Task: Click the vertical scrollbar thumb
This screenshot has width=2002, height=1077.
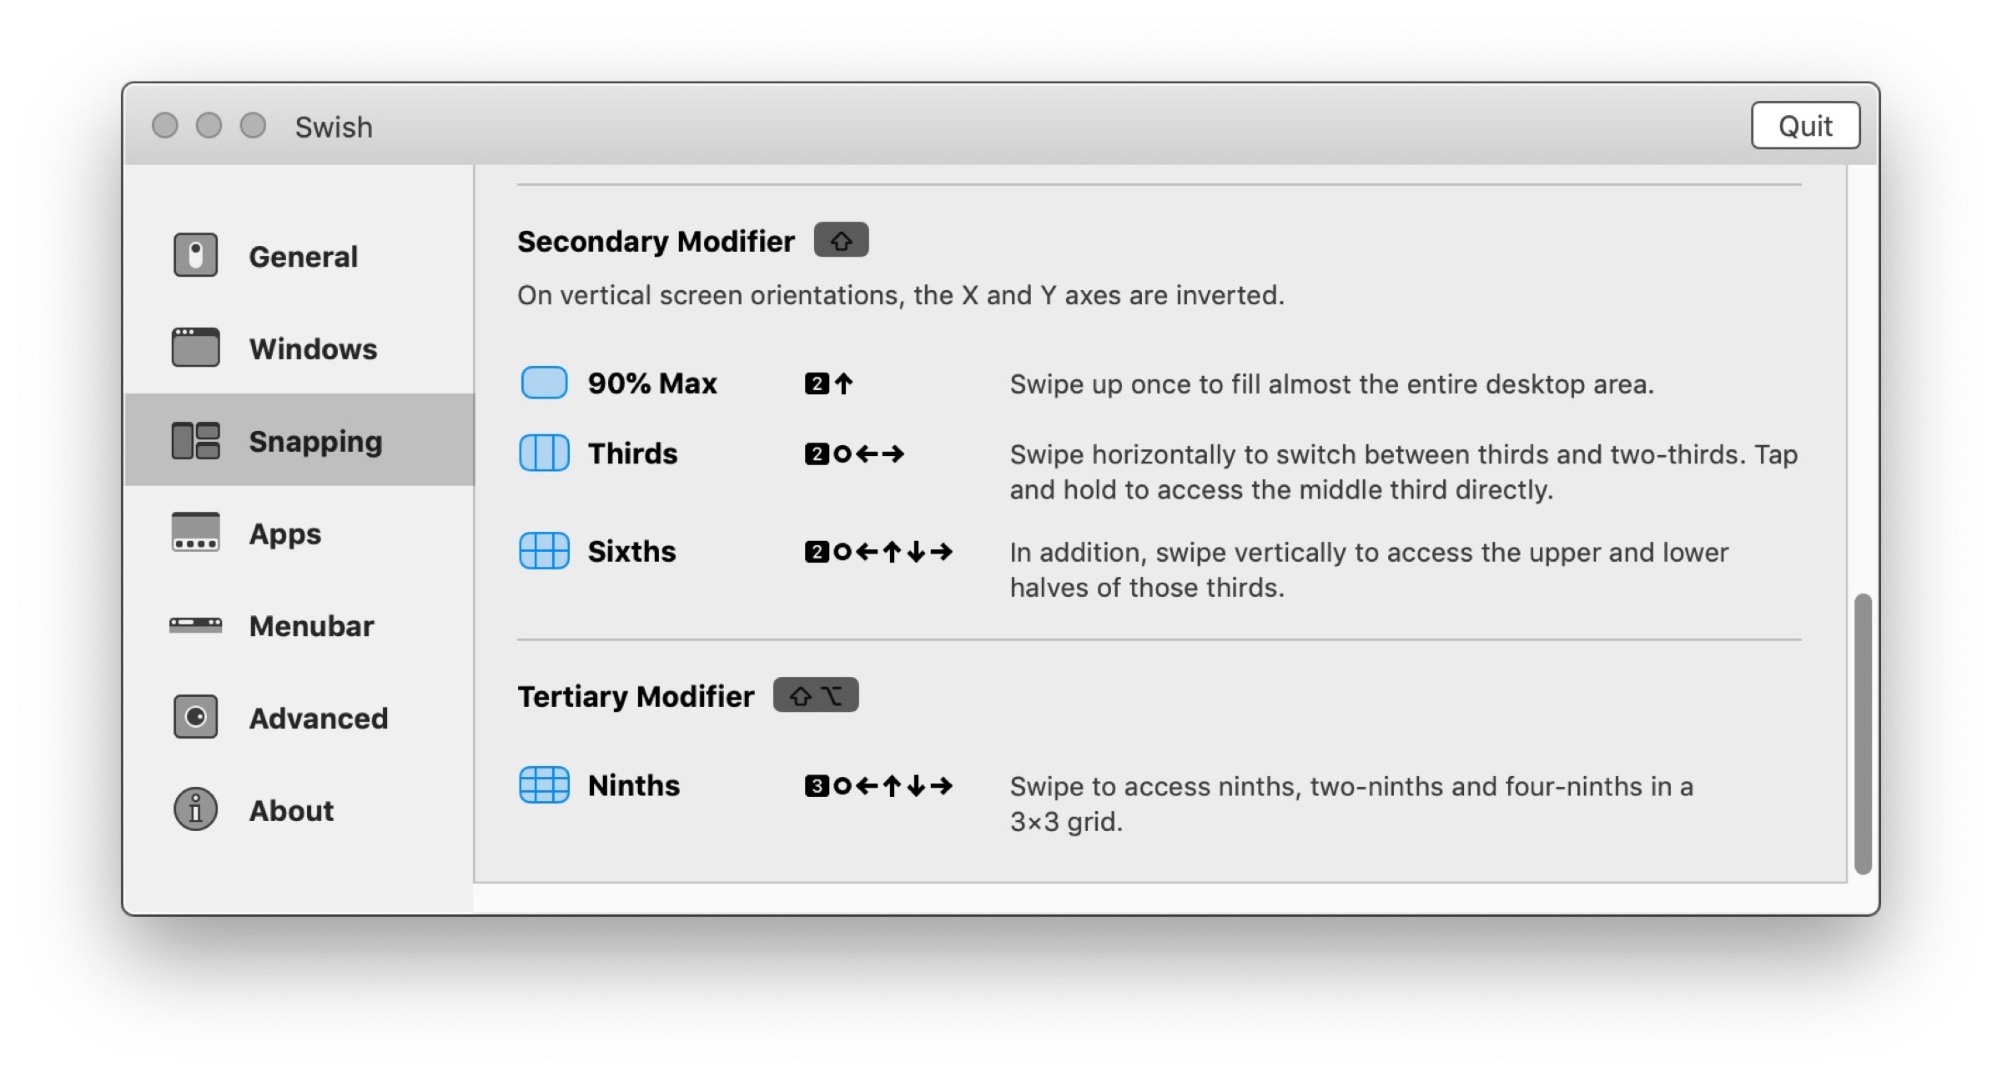Action: [x=1863, y=734]
